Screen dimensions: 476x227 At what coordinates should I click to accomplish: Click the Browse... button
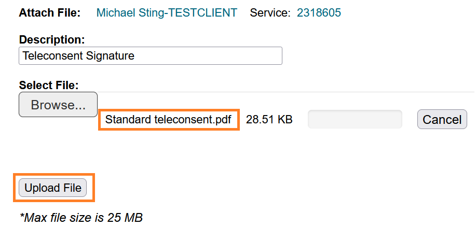coord(58,105)
